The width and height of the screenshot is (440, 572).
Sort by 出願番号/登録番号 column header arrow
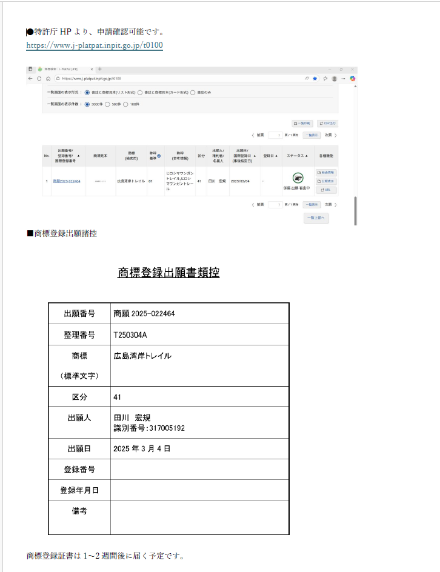(78, 156)
